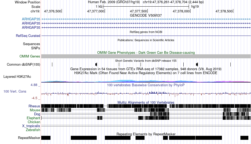Click the 'Rhesus' species label
The height and width of the screenshot is (144, 251).
pyautogui.click(x=34, y=106)
